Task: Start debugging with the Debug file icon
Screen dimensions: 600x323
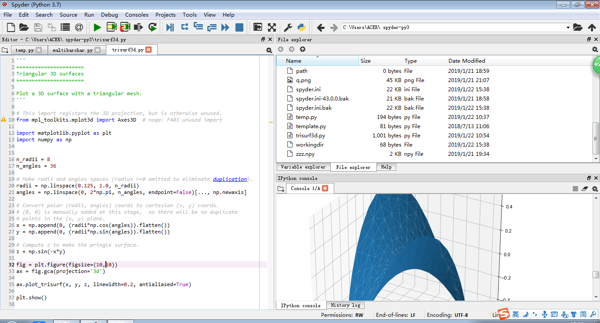Action: point(170,28)
